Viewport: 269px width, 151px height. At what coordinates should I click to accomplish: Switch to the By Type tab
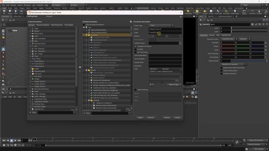tap(32, 25)
